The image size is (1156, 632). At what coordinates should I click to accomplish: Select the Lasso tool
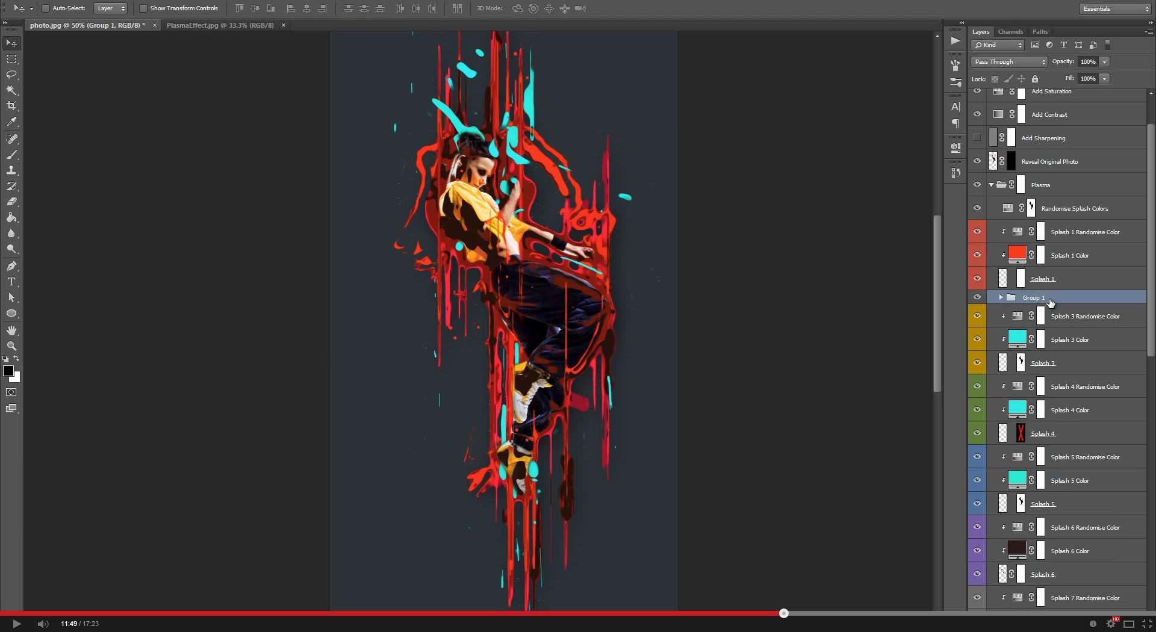[x=11, y=75]
